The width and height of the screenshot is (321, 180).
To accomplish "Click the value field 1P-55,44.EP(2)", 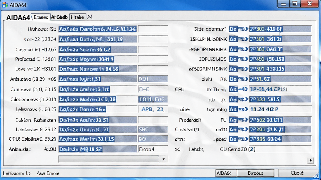I will pyautogui.click(x=280, y=89).
